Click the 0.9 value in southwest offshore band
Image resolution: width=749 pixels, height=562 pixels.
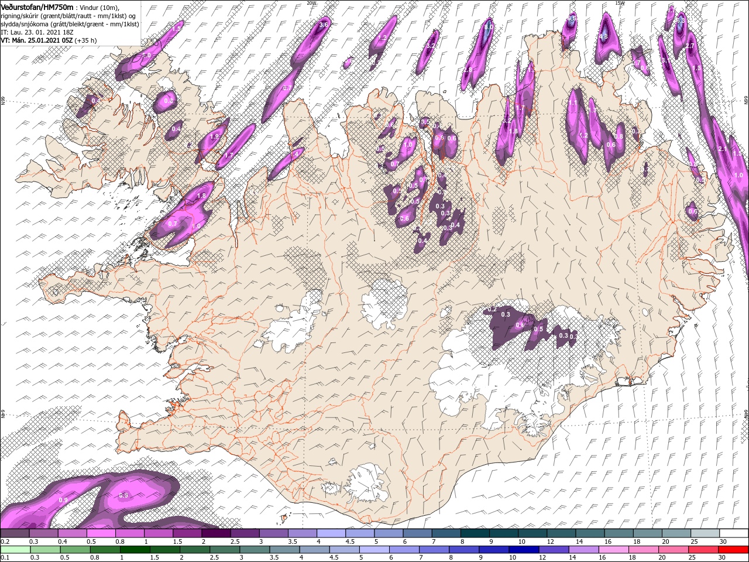[63, 499]
